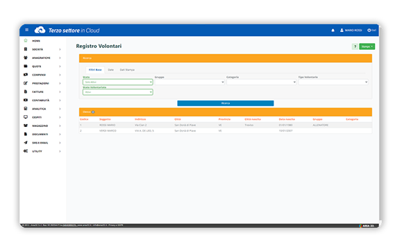Image resolution: width=400 pixels, height=251 pixels.
Task: Click the orange Elenco panel header
Action: point(226,112)
